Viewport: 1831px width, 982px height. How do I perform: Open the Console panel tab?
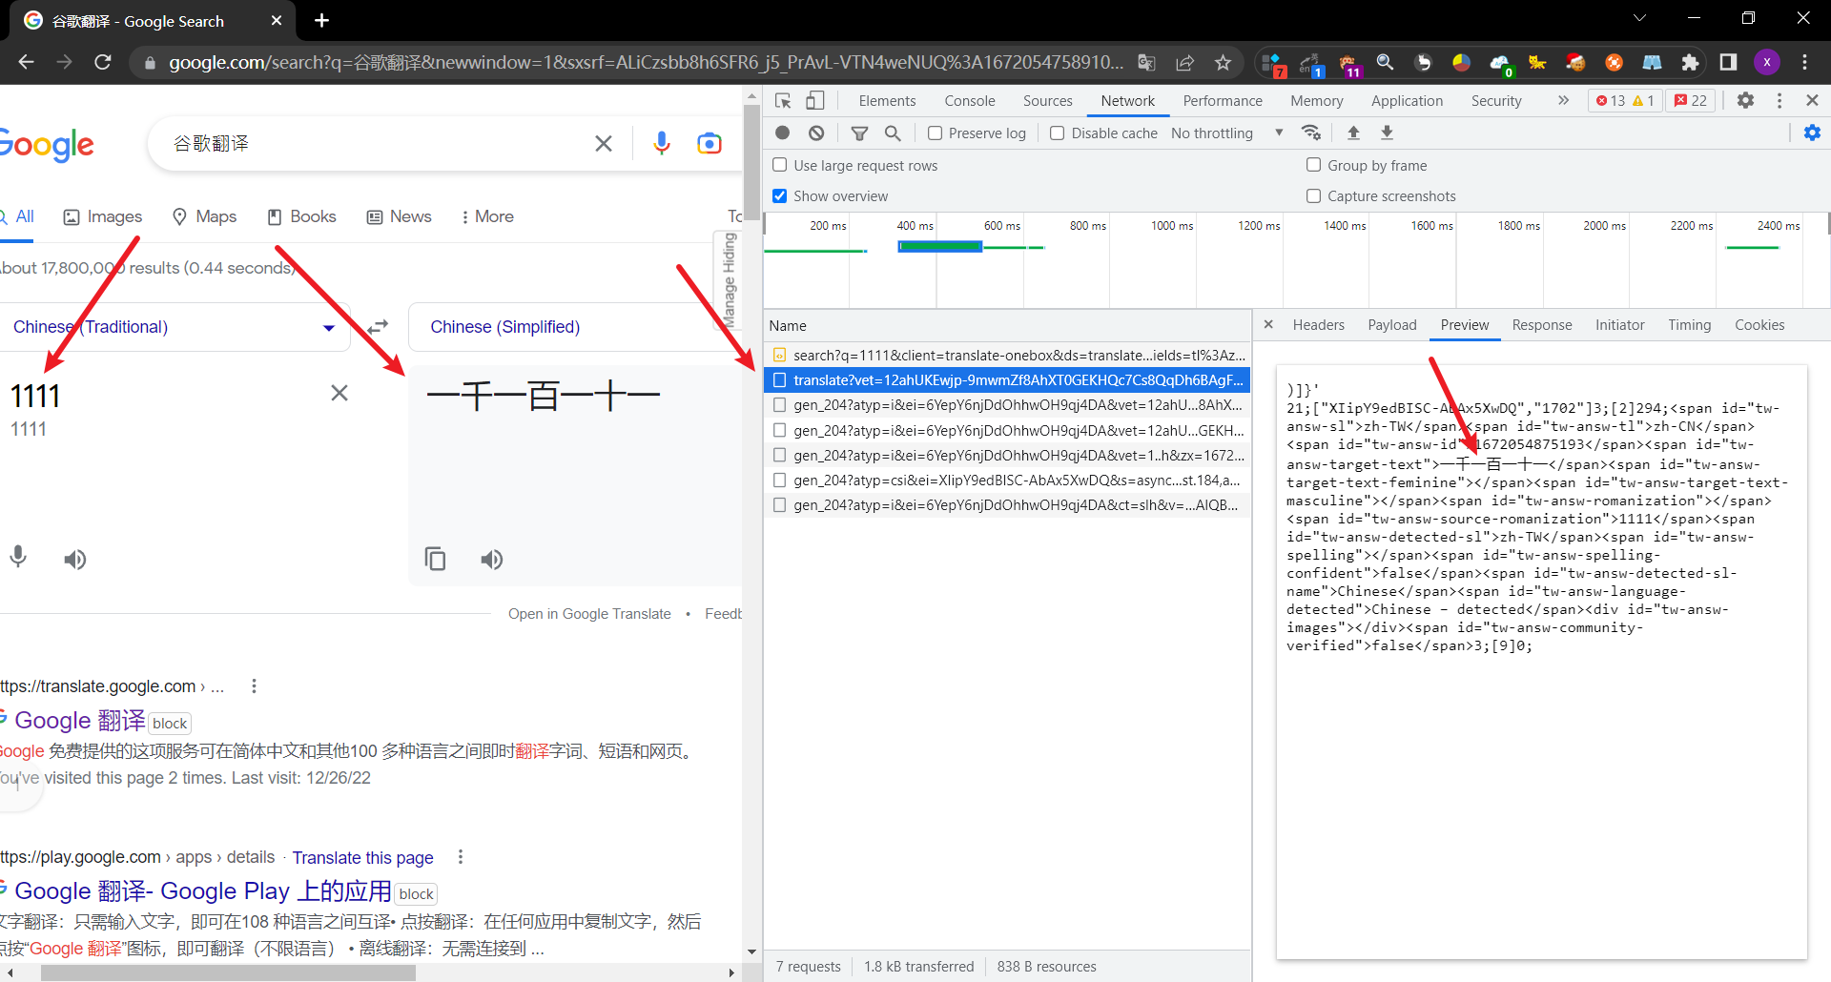click(969, 101)
